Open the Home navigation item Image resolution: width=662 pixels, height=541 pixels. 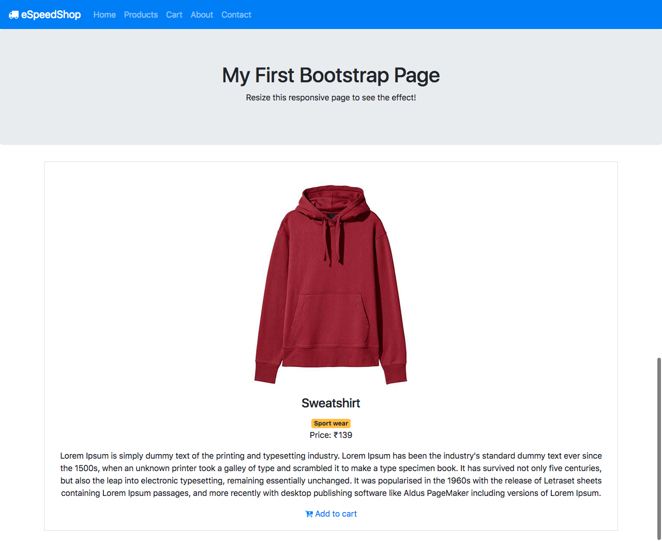[104, 14]
